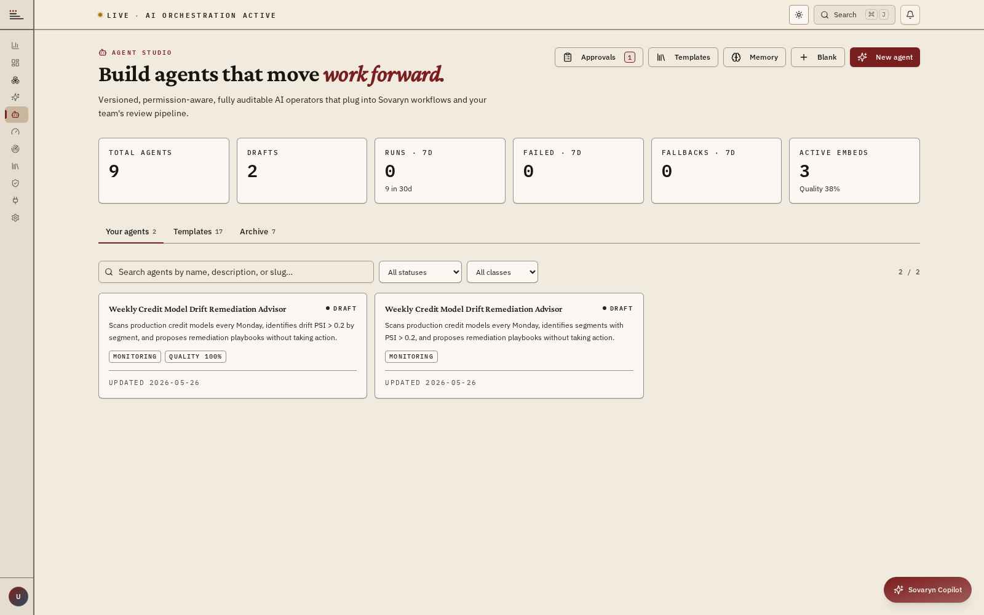Click the 'Quality 38%' text
Viewport: 984px width, 615px height.
820,189
